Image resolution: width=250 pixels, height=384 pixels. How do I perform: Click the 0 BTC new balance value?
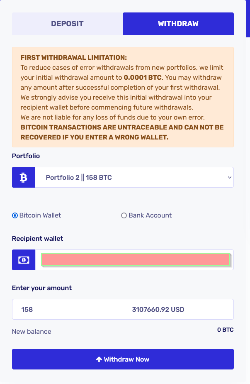coord(225,330)
